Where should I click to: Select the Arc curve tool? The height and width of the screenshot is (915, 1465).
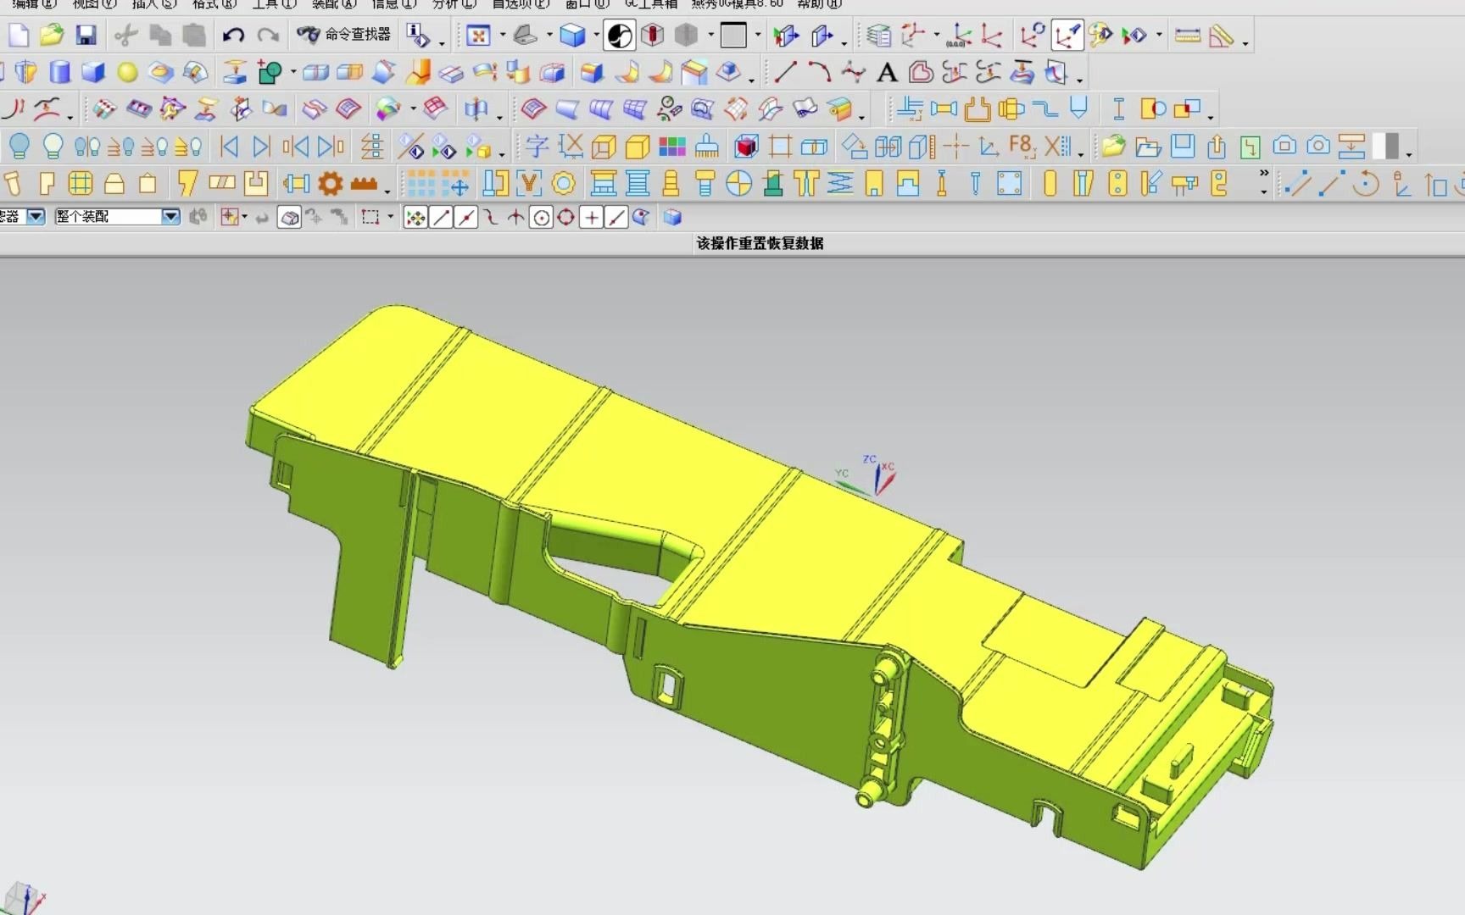(x=819, y=72)
